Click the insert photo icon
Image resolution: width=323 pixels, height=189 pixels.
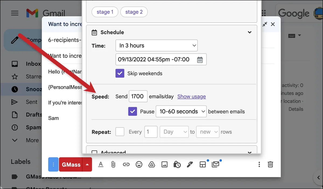click(164, 165)
